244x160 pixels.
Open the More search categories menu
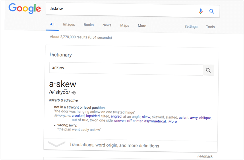[x=142, y=26]
